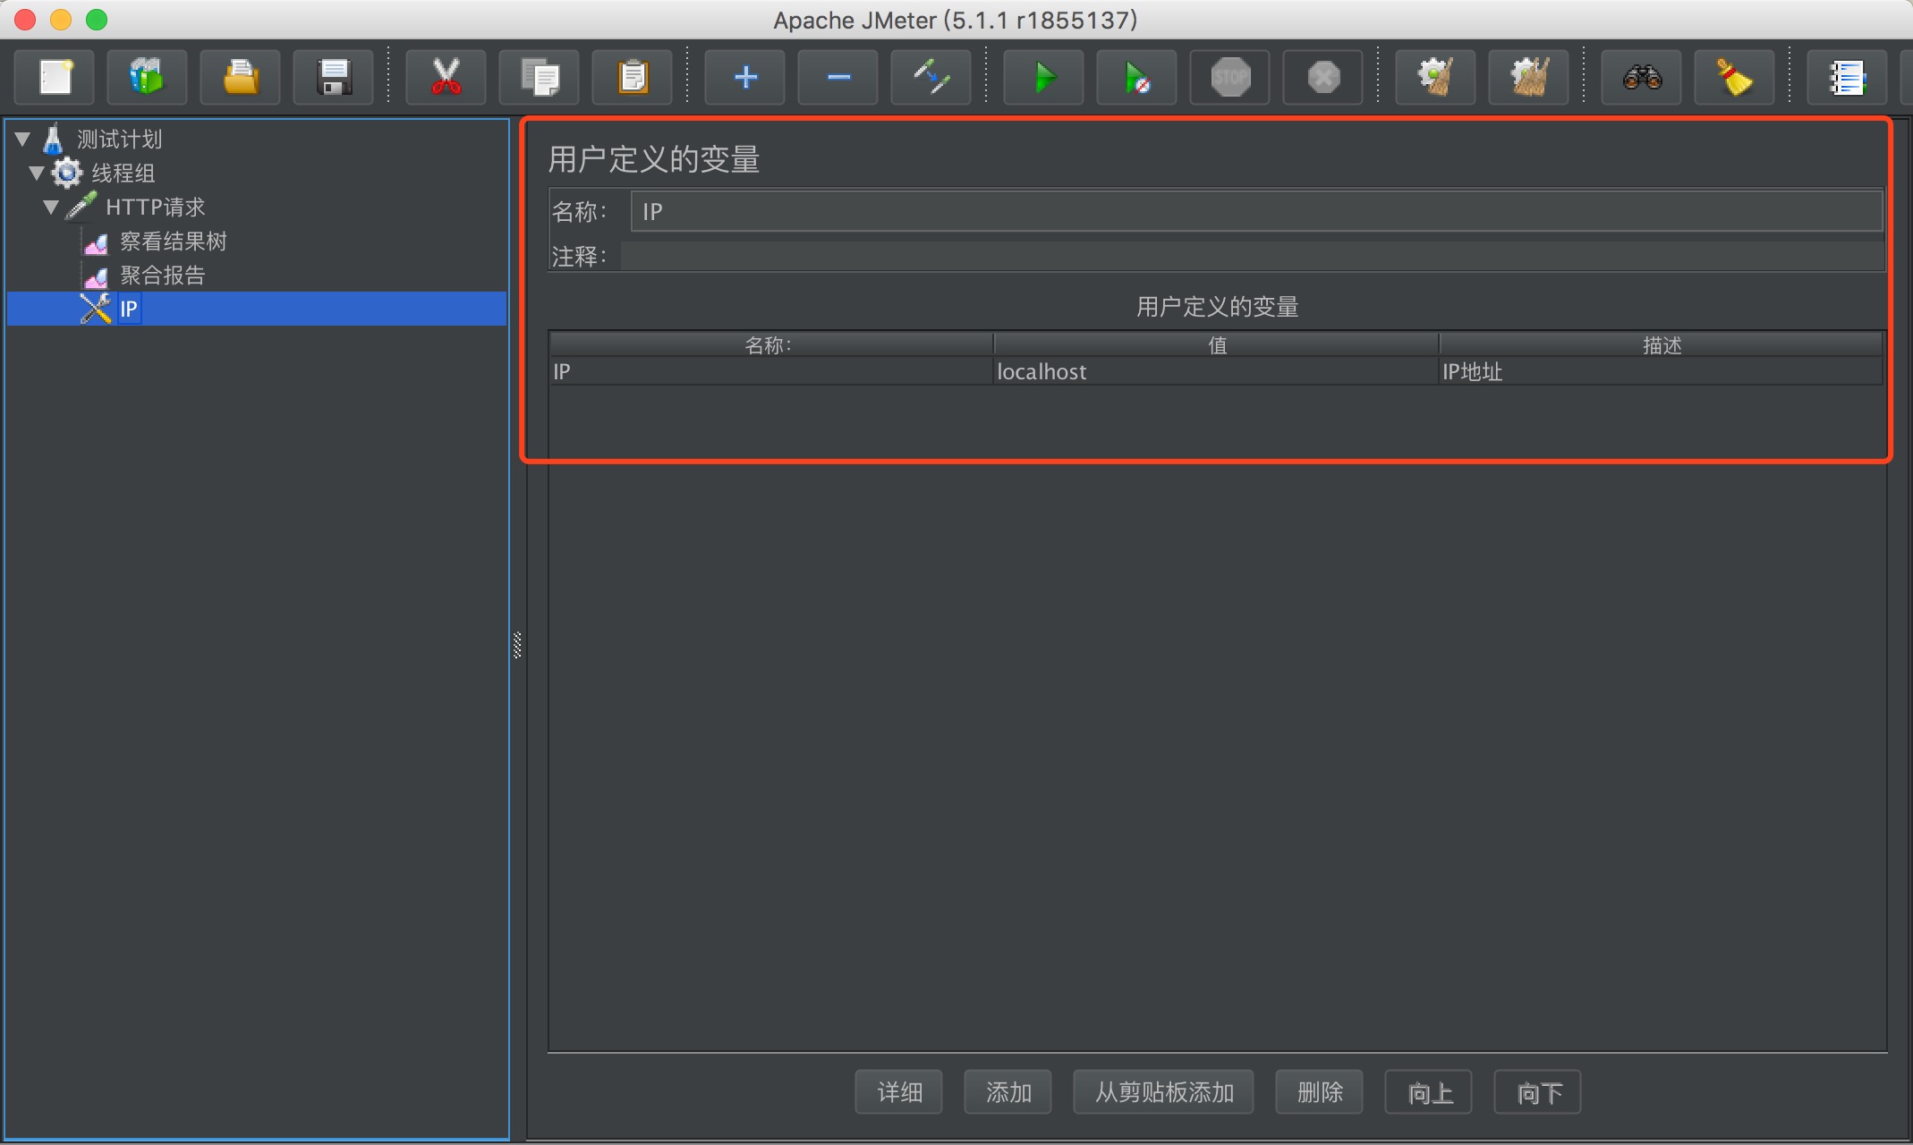The width and height of the screenshot is (1913, 1145).
Task: Open the Function Helper list icon
Action: click(x=1847, y=77)
